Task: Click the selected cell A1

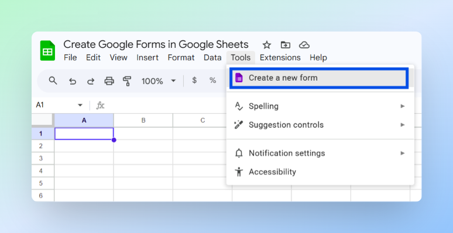Action: pyautogui.click(x=84, y=134)
